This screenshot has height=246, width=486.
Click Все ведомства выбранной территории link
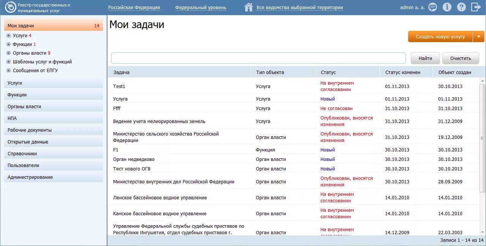(300, 8)
